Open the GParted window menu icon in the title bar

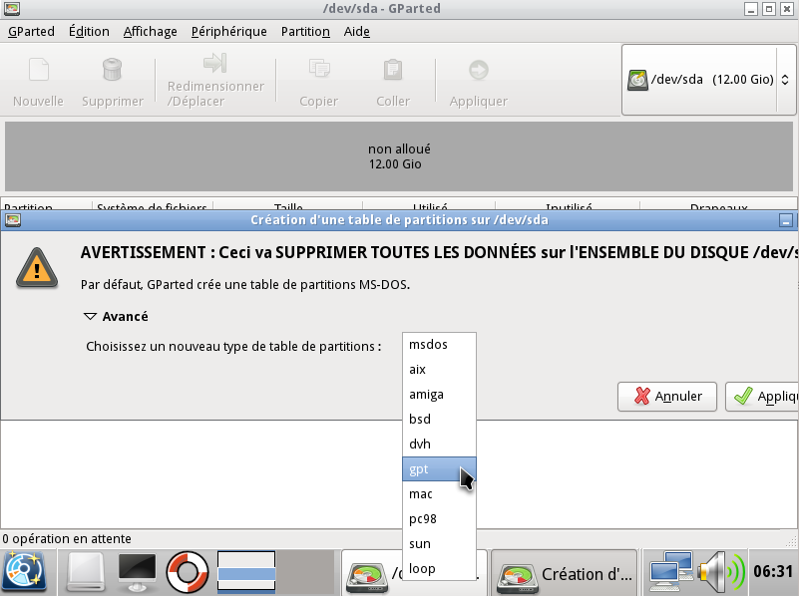(x=12, y=8)
